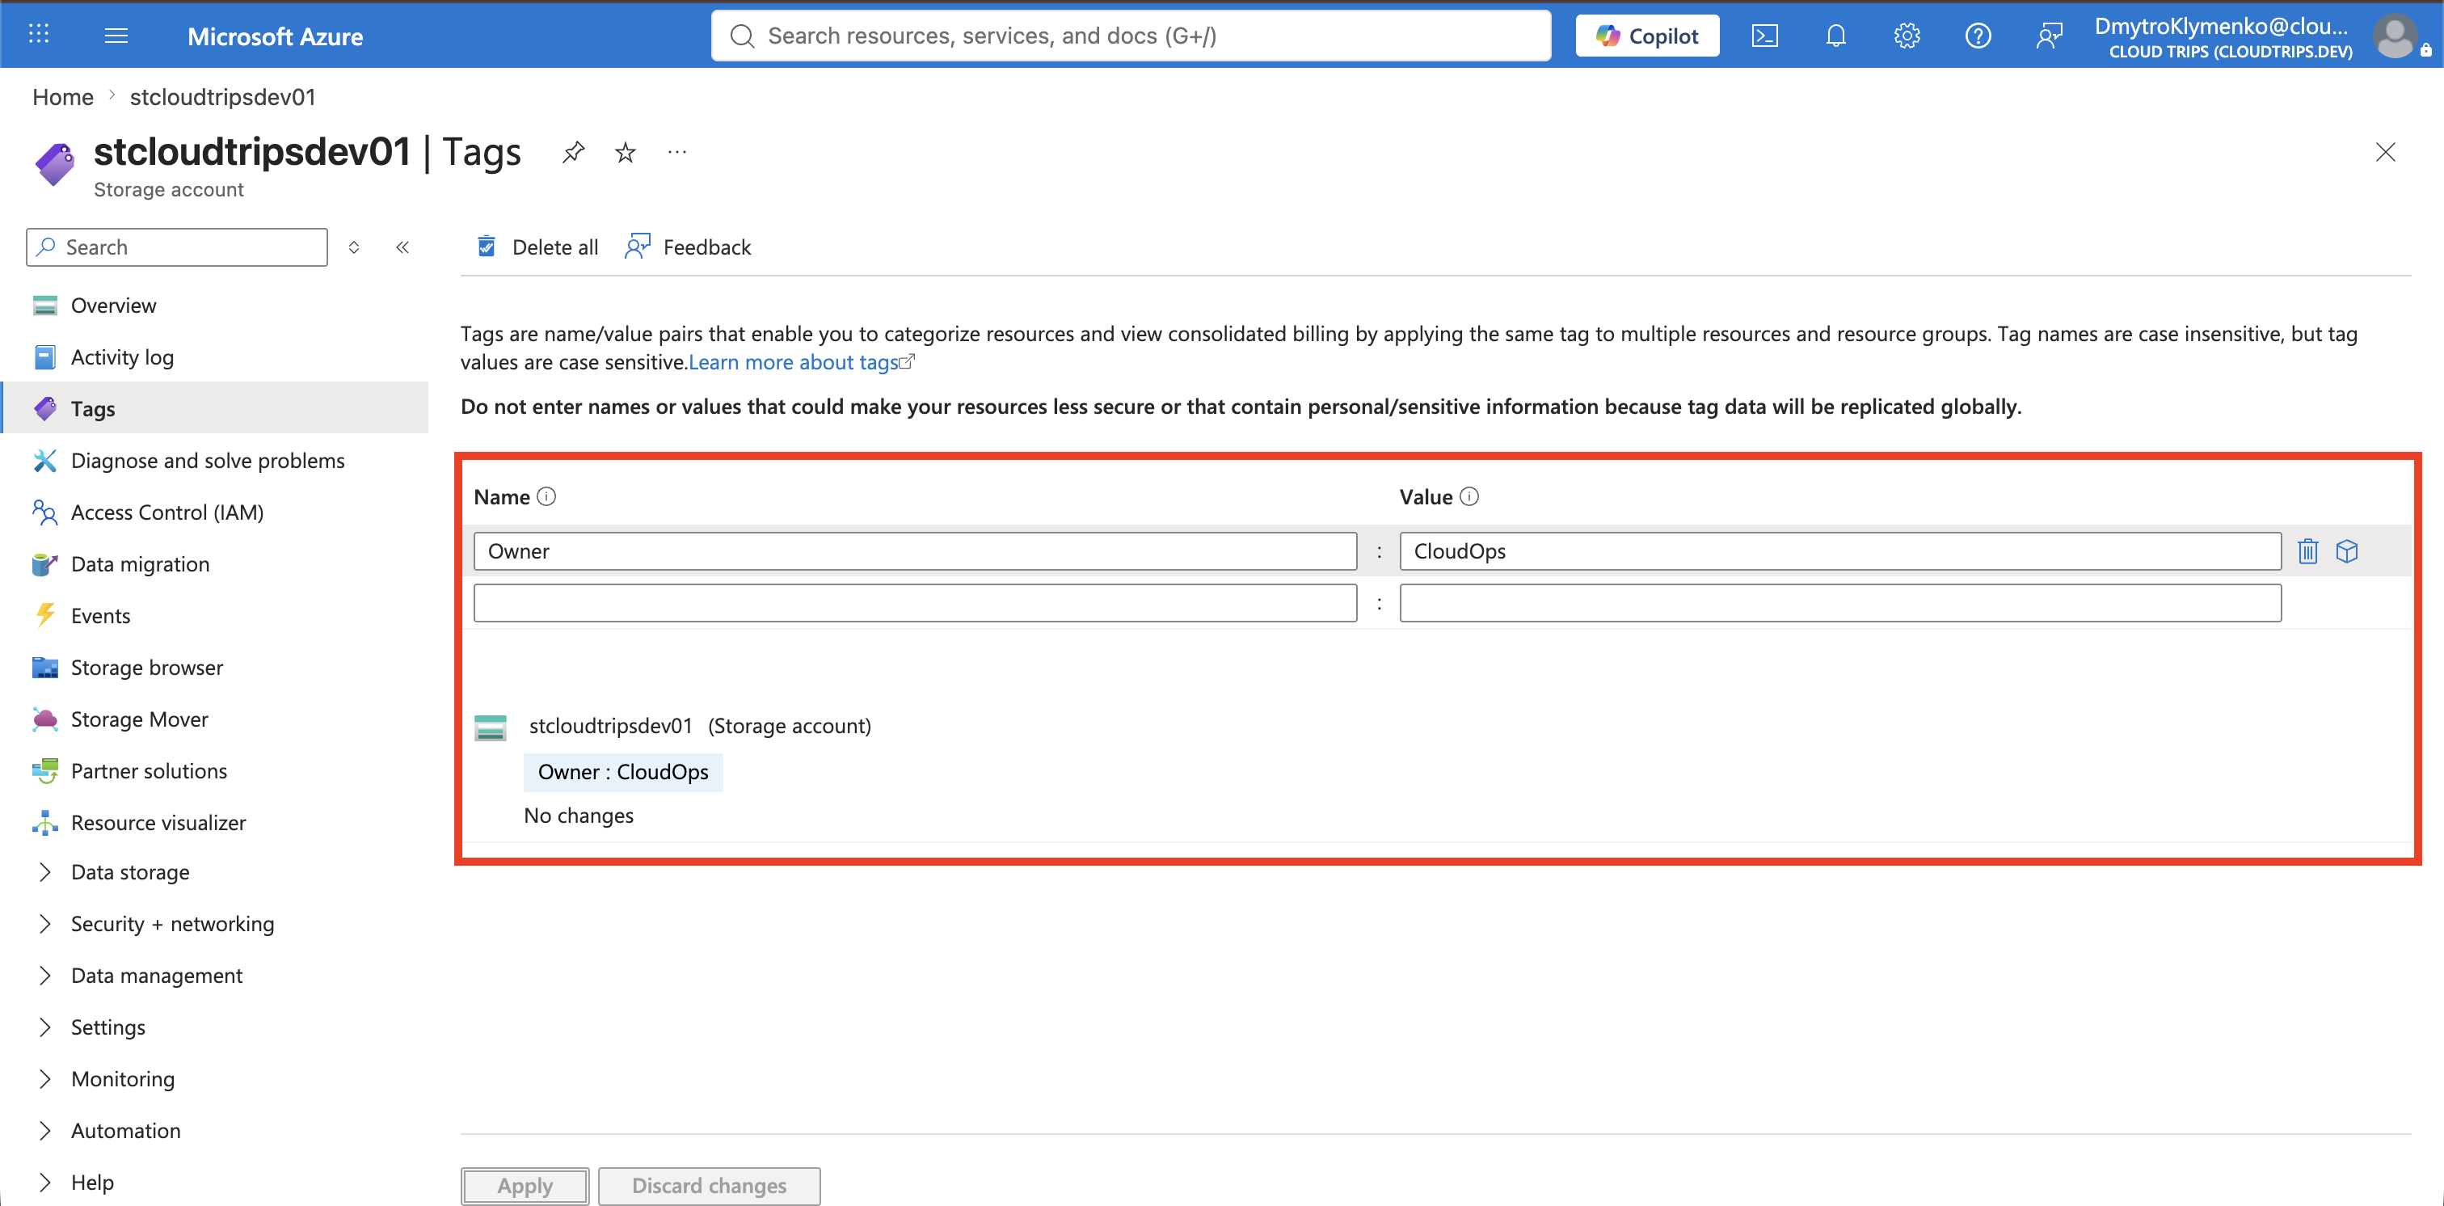
Task: Add stcloudtripsdev01 to favorites with the star
Action: 626,152
